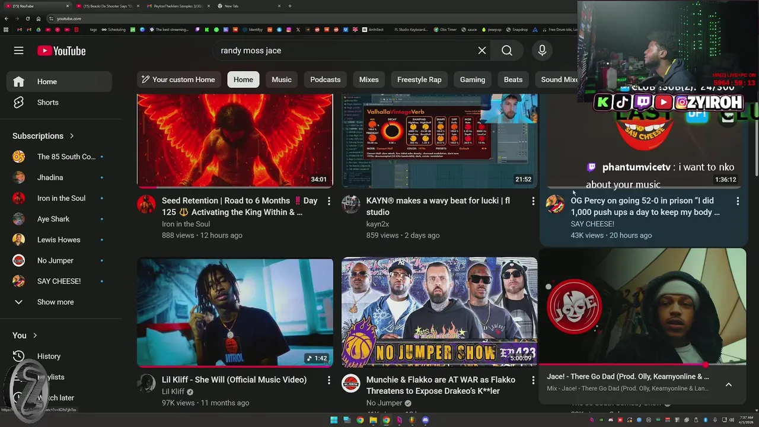This screenshot has height=427, width=759.
Task: Select the Music filter chip
Action: coord(282,79)
